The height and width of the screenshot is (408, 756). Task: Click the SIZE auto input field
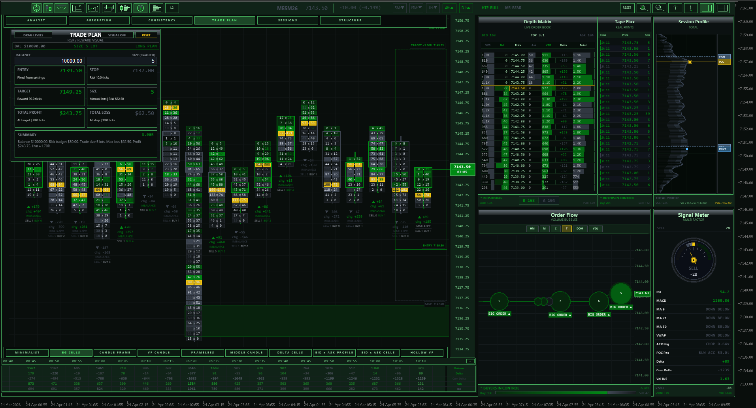(x=122, y=61)
